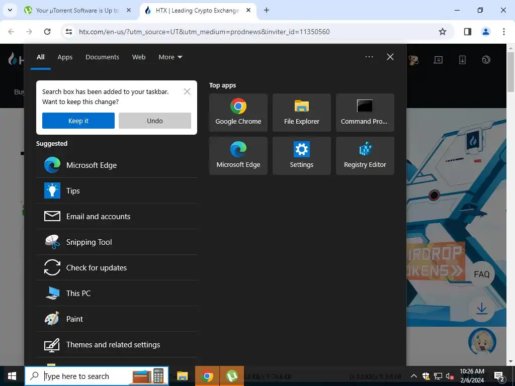Click the HTX header globe language icon
Viewport: 515px width, 386px height.
click(486, 60)
